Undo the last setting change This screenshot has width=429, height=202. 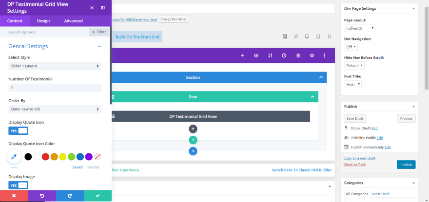pyautogui.click(x=42, y=196)
